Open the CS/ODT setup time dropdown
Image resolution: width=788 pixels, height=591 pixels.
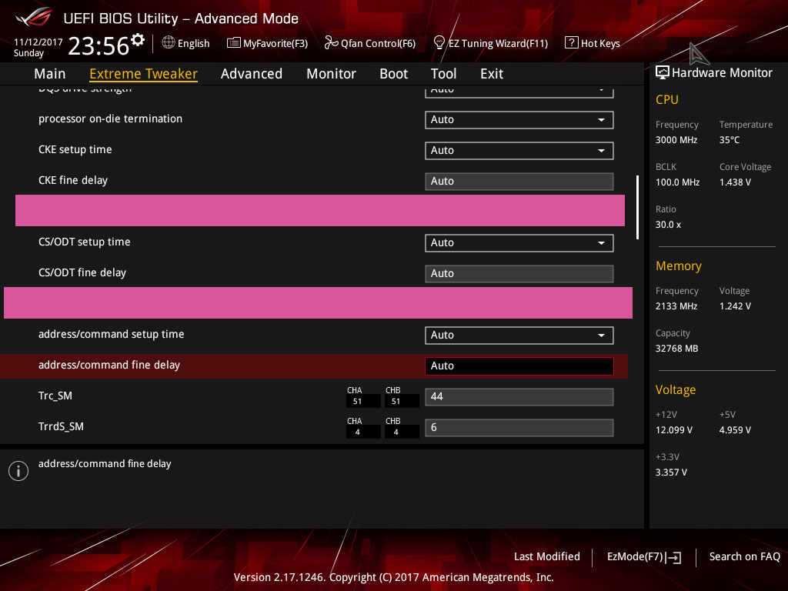point(519,242)
